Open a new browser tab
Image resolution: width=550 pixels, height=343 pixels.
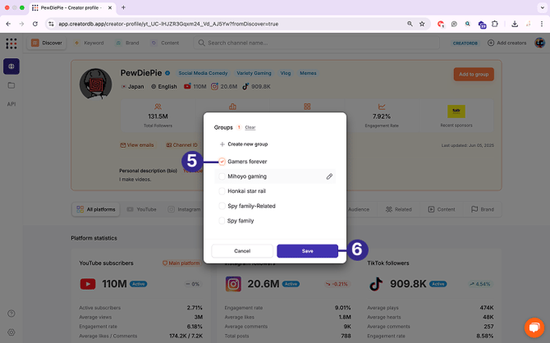(123, 7)
